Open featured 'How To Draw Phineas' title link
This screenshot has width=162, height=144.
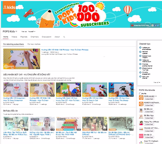coord(65,50)
